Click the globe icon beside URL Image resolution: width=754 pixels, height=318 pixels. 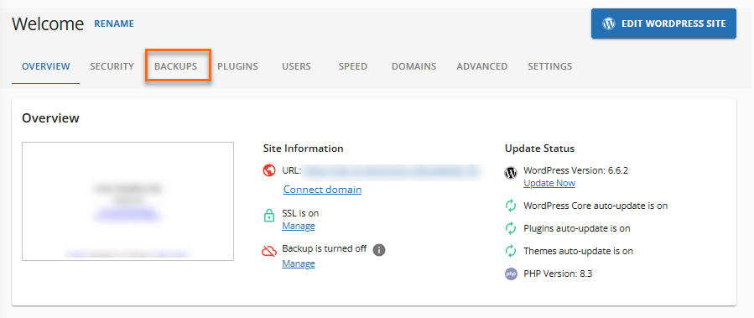pyautogui.click(x=269, y=170)
